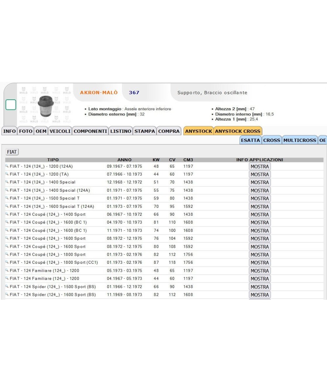
Task: Click magnifier icon beside Coupé 1600 Sport 80 kW row
Action: (x=7, y=246)
